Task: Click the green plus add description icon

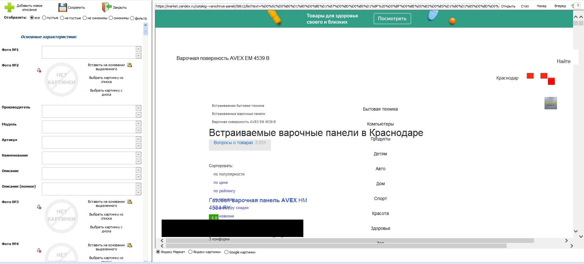Action: 9,7
